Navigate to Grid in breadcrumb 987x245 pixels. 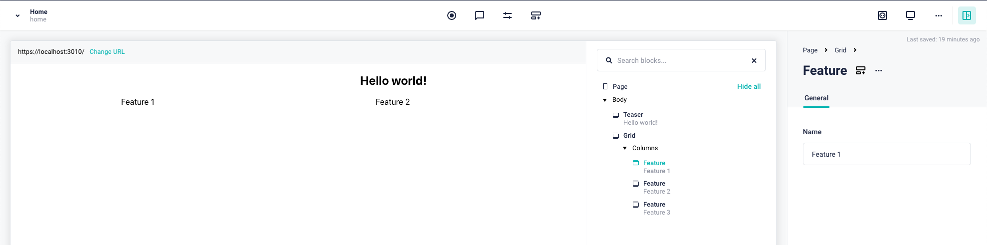[x=840, y=50]
